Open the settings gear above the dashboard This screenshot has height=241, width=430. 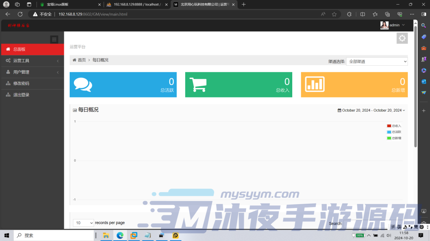click(402, 38)
